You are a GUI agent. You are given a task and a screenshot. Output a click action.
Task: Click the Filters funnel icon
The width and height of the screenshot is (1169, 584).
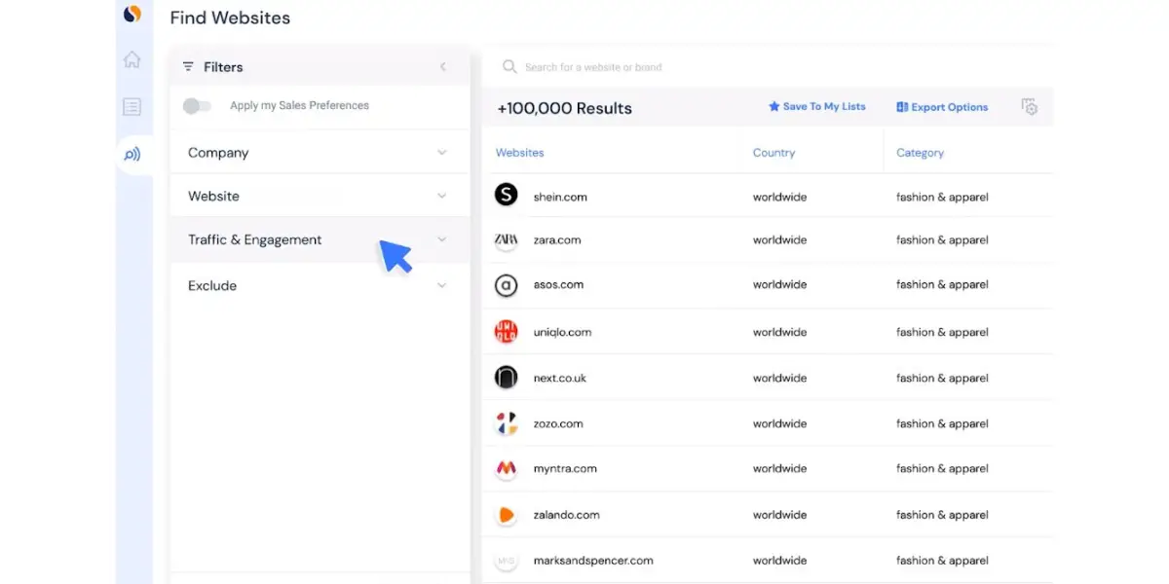(189, 67)
